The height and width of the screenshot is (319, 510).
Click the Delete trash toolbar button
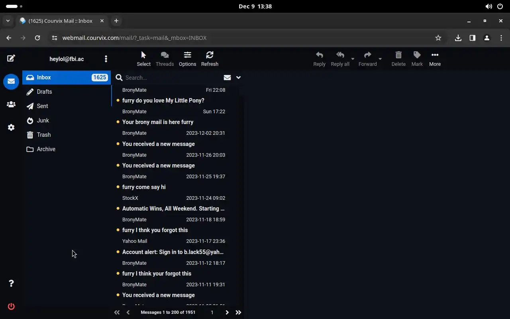click(398, 59)
